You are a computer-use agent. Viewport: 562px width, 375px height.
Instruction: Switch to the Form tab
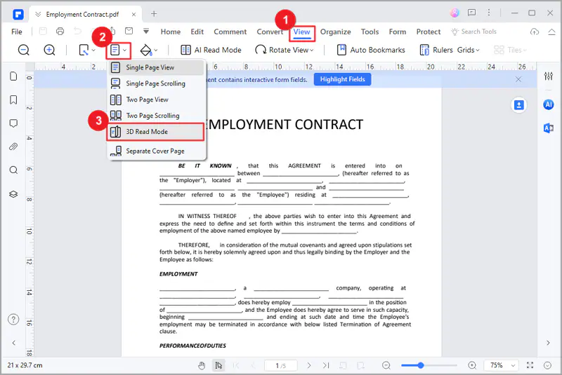pos(398,32)
